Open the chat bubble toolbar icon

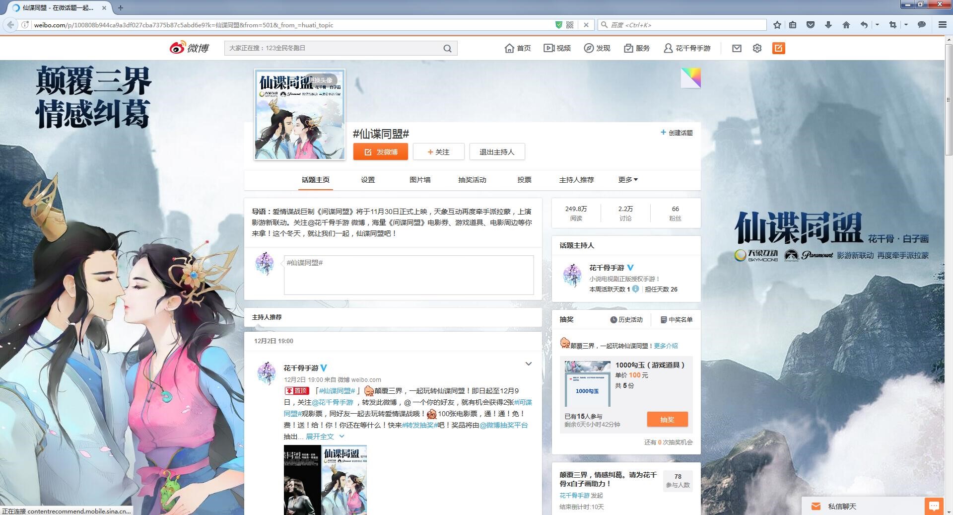922,25
